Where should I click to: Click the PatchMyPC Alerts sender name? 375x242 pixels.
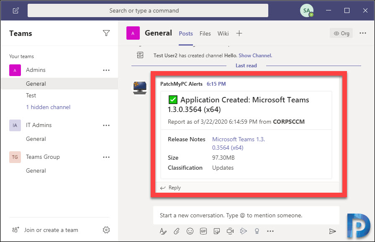click(x=181, y=84)
